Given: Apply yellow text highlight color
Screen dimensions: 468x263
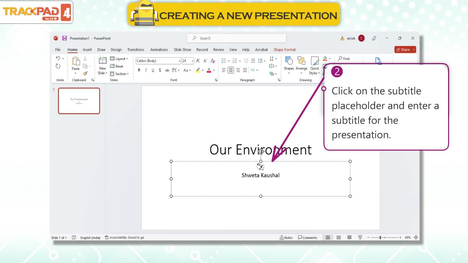Looking at the screenshot, I should pos(198,70).
